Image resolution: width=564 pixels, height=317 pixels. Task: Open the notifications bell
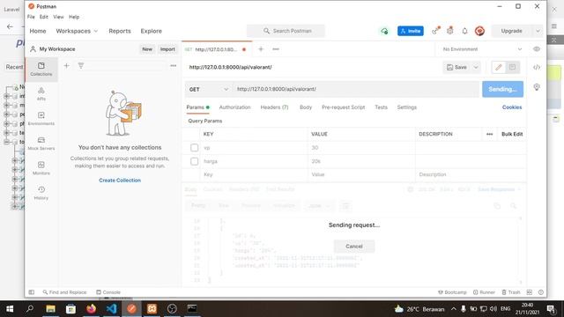pos(464,32)
